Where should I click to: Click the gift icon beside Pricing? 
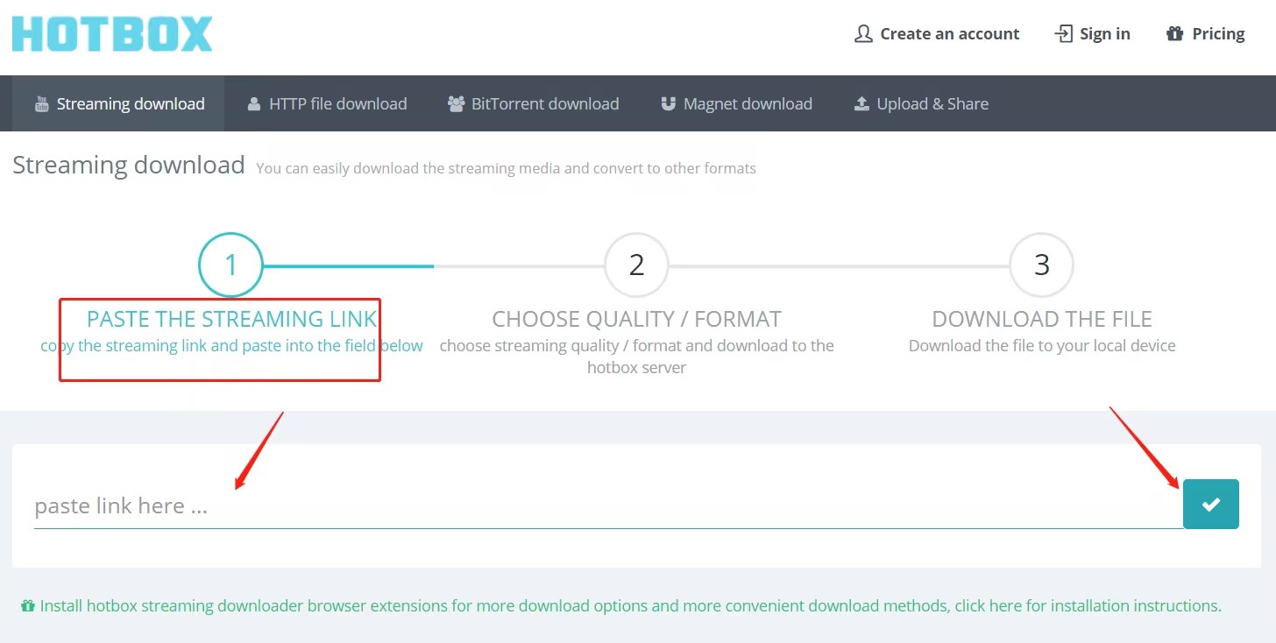(1174, 33)
